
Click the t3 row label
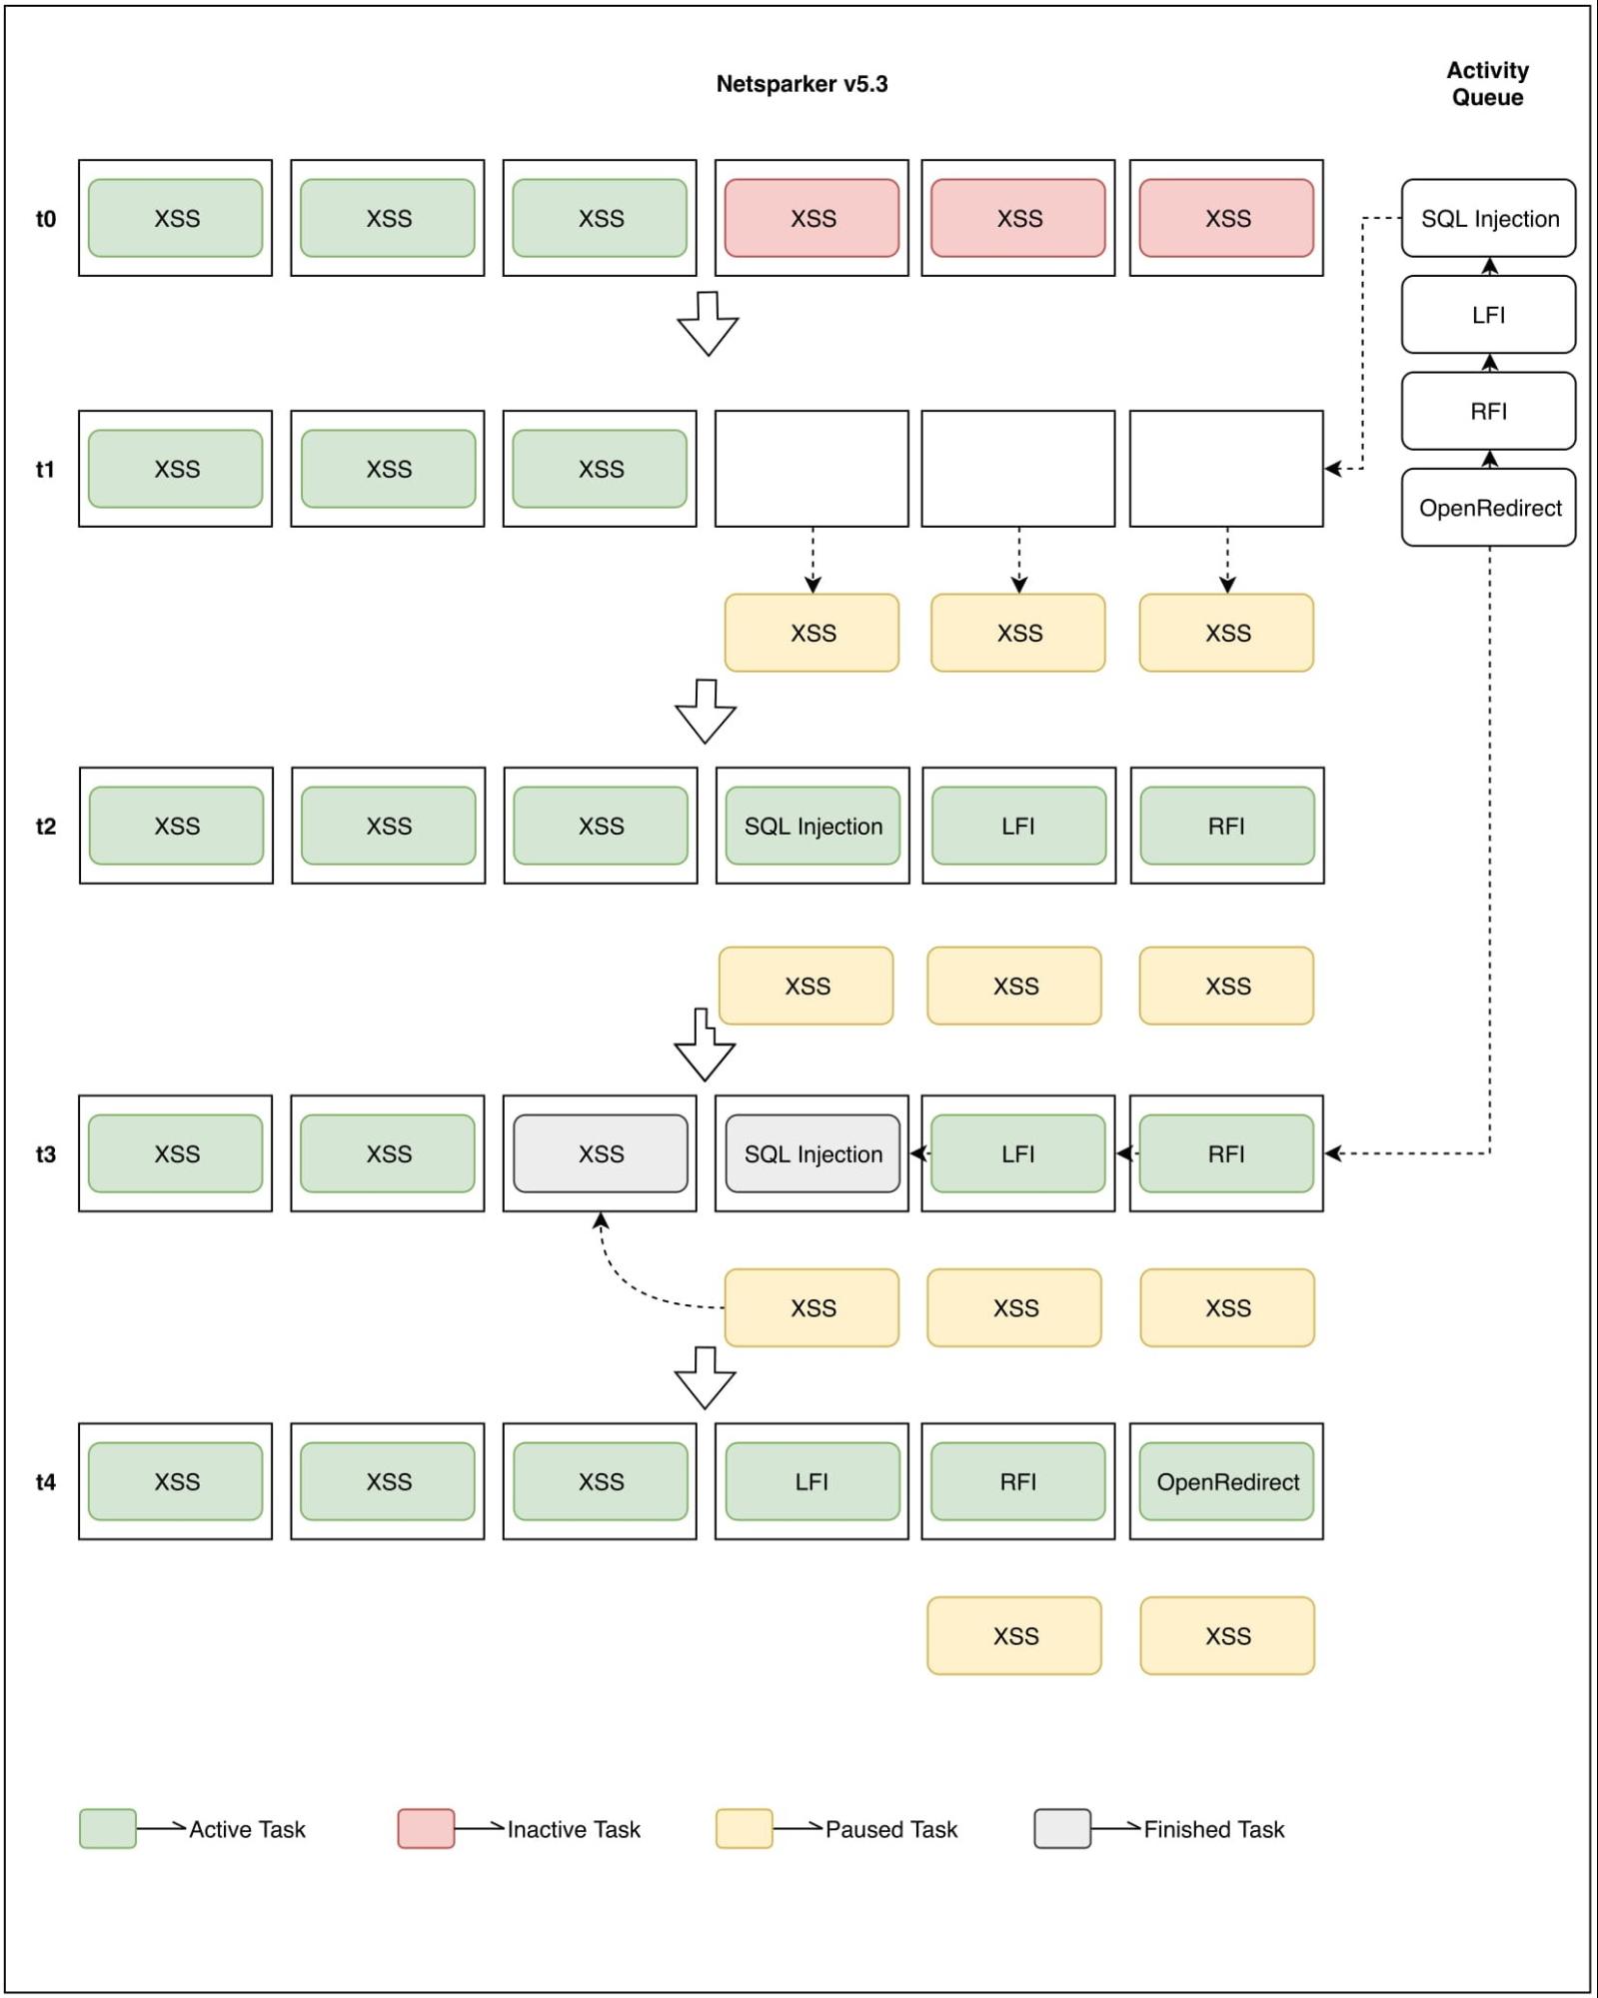pos(46,1153)
